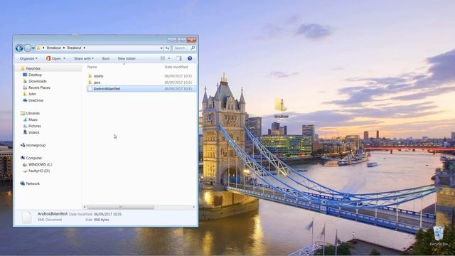Viewport: 455px width, 256px height.
Task: Expand the address bar history dropdown
Action: (161, 48)
